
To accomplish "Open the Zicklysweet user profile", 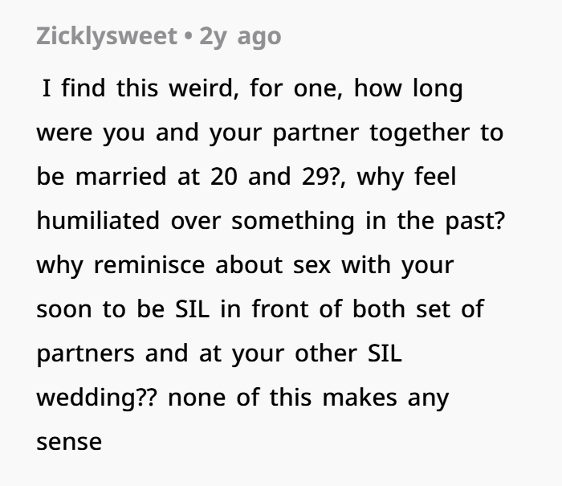I will pos(107,38).
